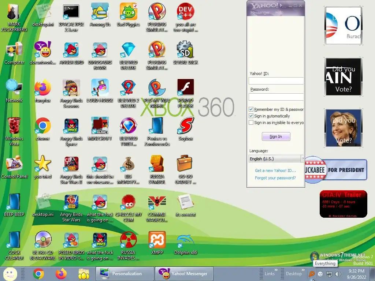Click the chome Chrome shortcut on desktop

pyautogui.click(x=43, y=129)
